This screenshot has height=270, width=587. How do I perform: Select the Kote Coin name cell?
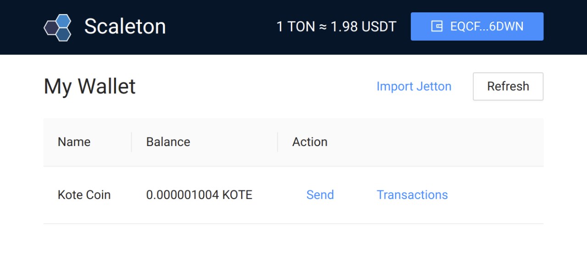84,195
